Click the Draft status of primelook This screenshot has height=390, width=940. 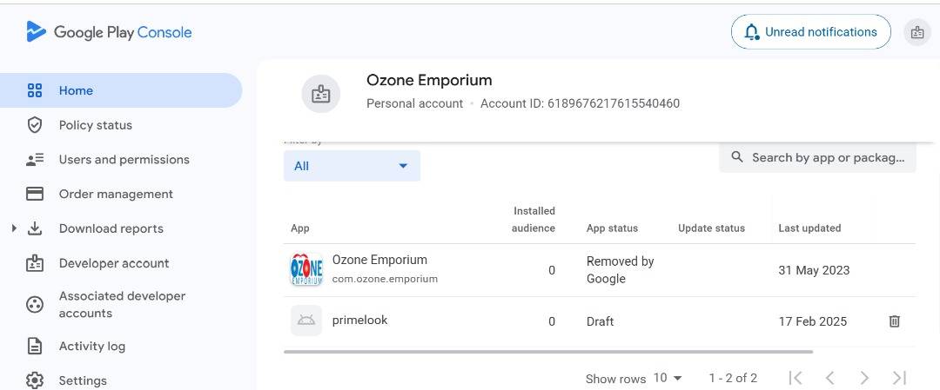[x=600, y=321]
